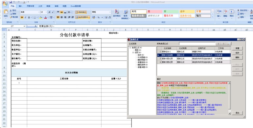Click the 所有表间公式 search input field
253x128 pixels.
pos(197,44)
